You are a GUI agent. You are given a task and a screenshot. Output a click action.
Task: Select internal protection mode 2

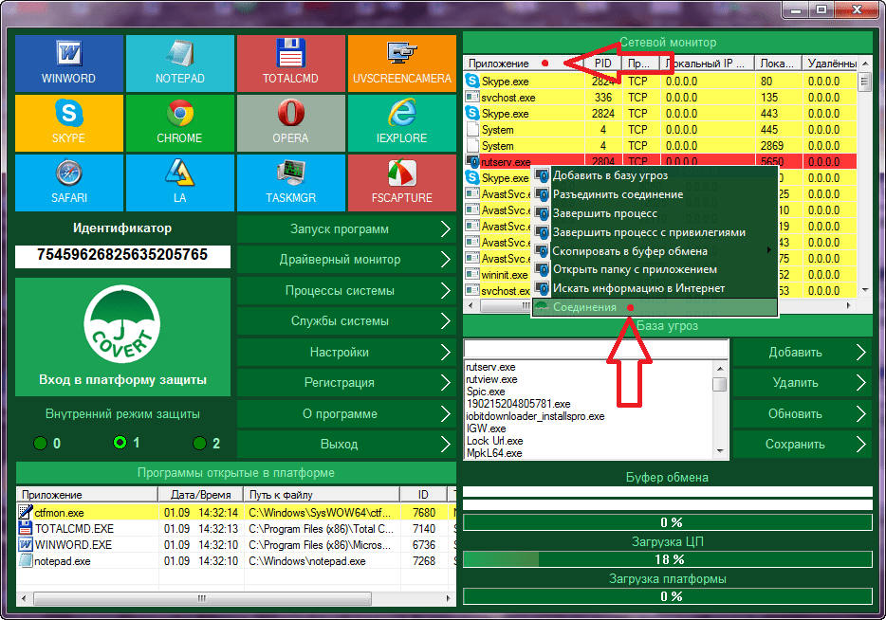[199, 444]
